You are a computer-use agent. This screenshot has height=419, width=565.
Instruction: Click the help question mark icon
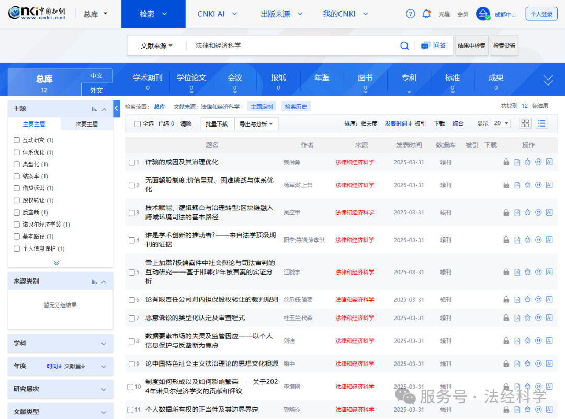[x=410, y=14]
